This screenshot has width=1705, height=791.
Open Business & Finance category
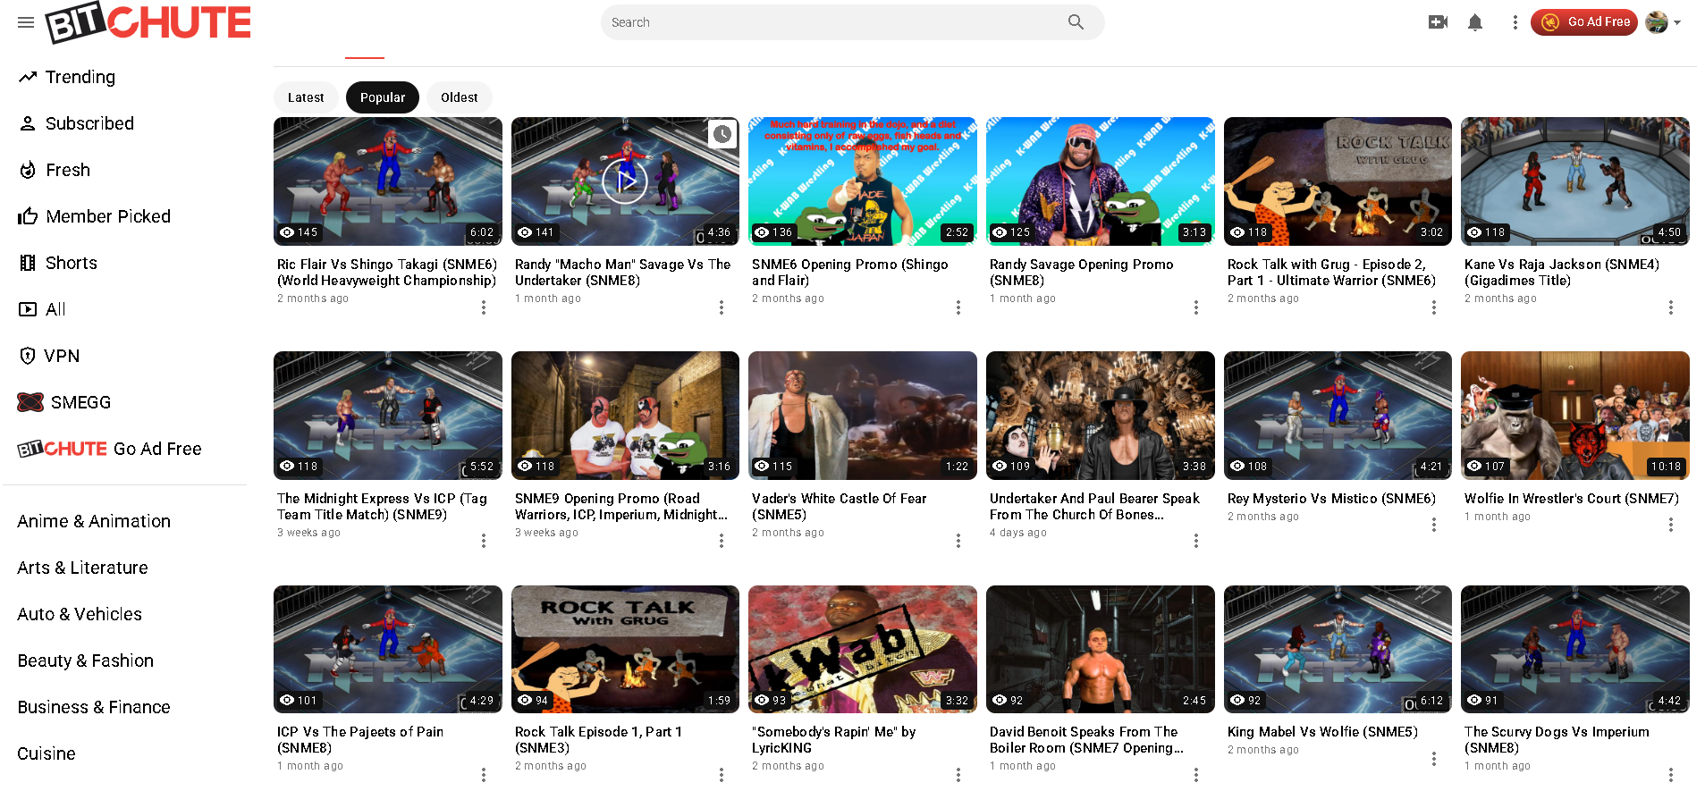[94, 707]
